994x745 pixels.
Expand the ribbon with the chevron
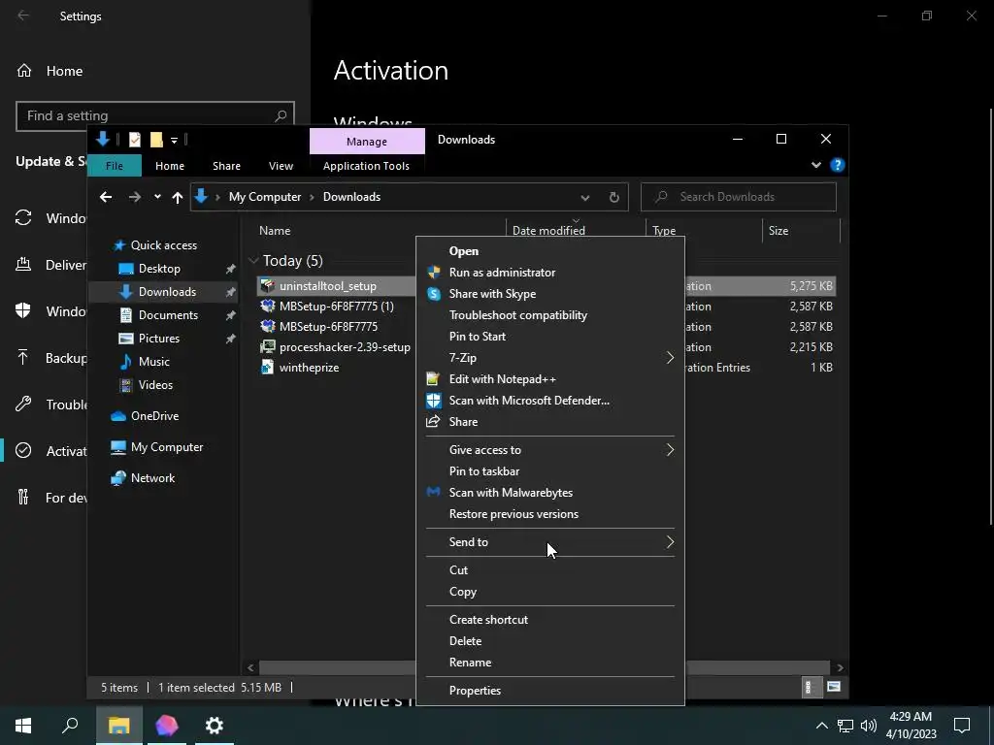815,165
